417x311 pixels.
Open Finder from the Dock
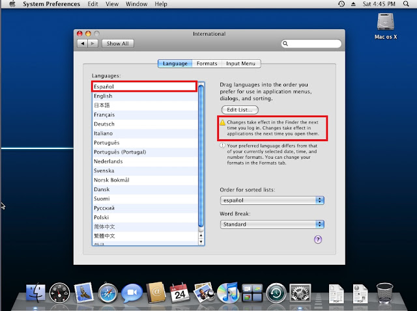(36, 292)
